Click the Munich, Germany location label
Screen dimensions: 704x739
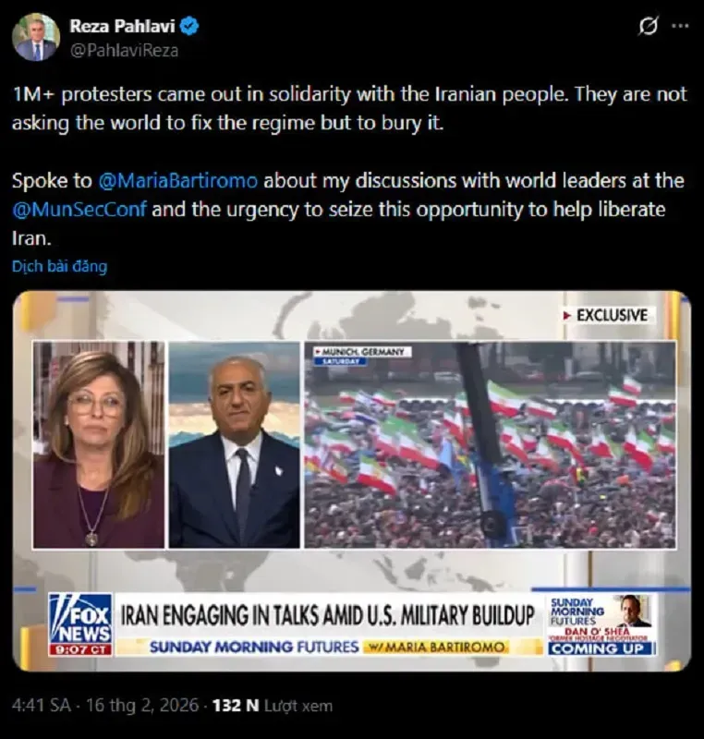[362, 352]
